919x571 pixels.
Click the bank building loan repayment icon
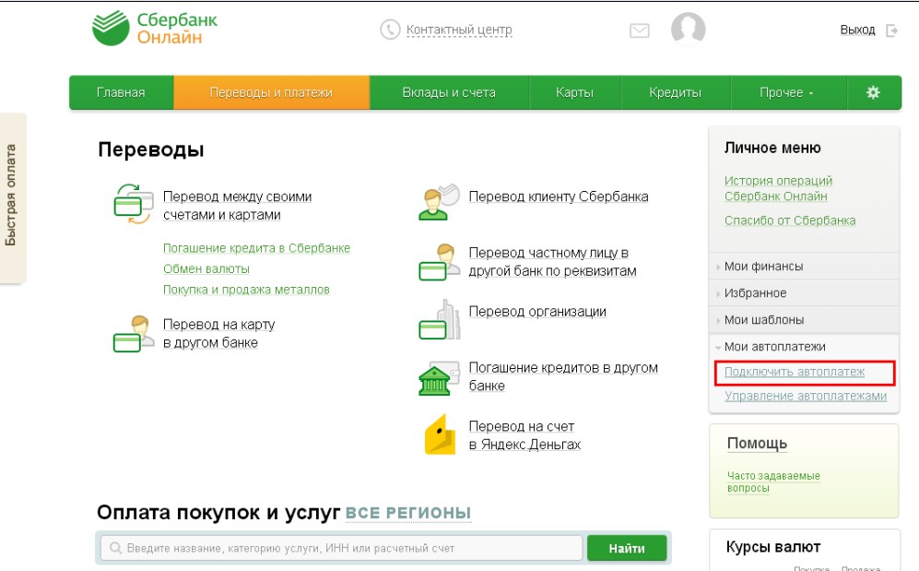coord(440,379)
